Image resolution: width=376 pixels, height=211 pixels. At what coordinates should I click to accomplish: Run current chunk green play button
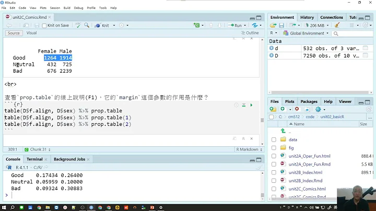tap(251, 105)
